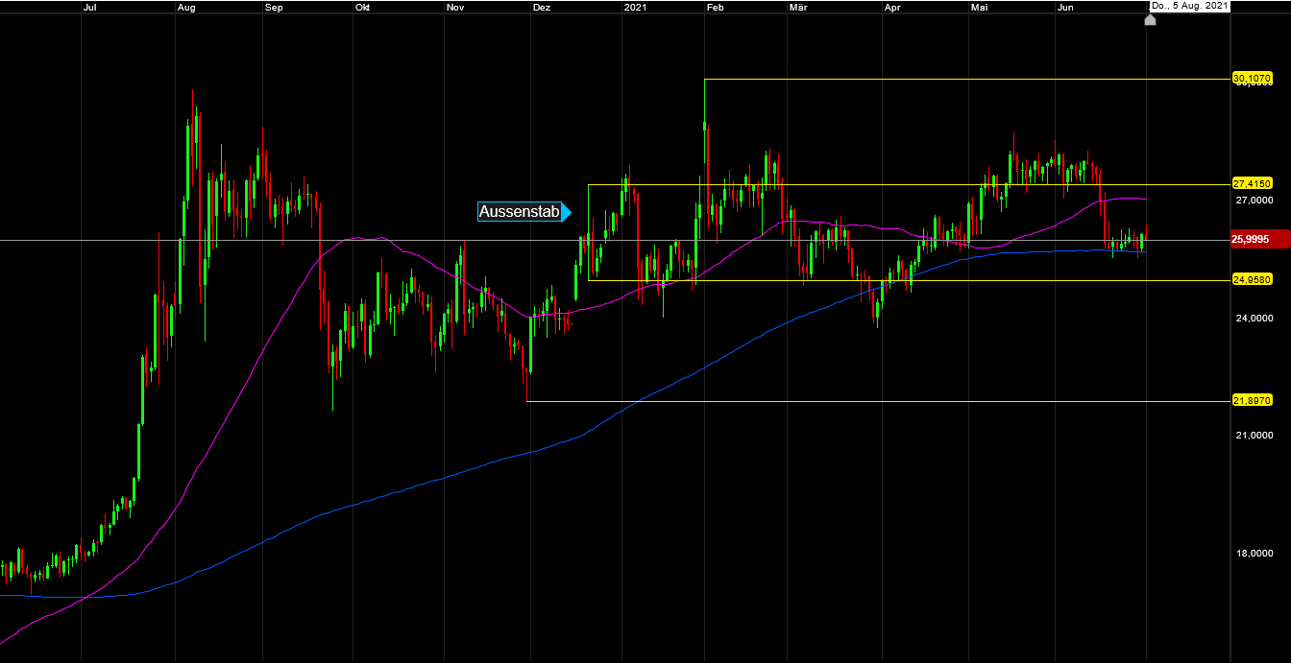Click the 18,0000 price axis value
Image resolution: width=1291 pixels, height=663 pixels.
click(1254, 554)
